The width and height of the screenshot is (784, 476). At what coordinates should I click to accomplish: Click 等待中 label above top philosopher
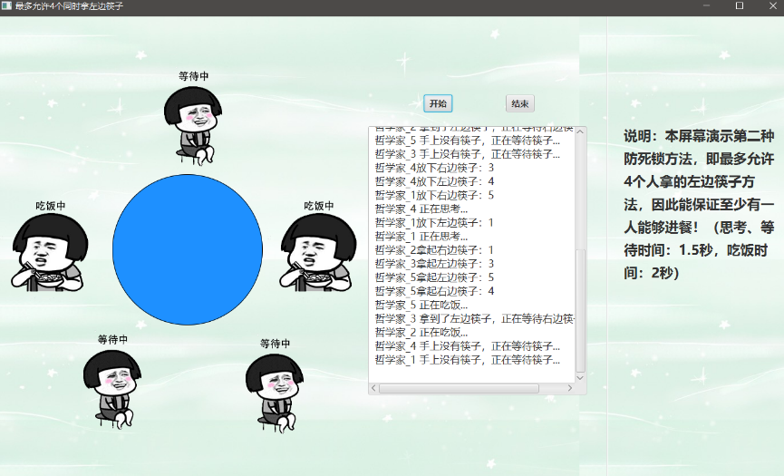(x=193, y=76)
